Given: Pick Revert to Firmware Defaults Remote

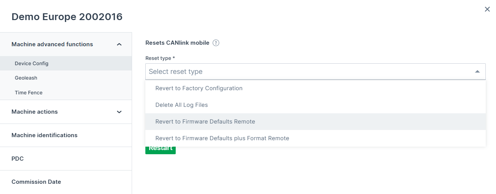Looking at the screenshot, I should tap(205, 122).
